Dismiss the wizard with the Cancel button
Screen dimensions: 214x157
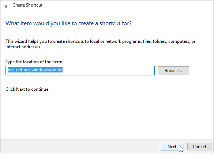click(x=199, y=147)
